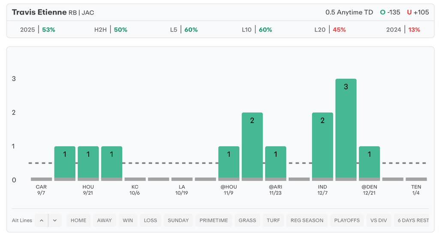Click the Alt Lines up chevron
The height and width of the screenshot is (236, 439).
point(42,221)
